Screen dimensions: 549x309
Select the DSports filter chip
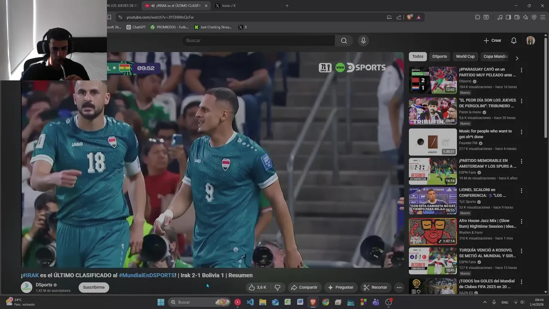[x=439, y=56]
